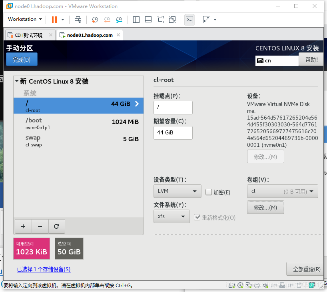Image resolution: width=327 pixels, height=292 pixels.
Task: Toggle the thumbnail bar view
Action: [148, 20]
